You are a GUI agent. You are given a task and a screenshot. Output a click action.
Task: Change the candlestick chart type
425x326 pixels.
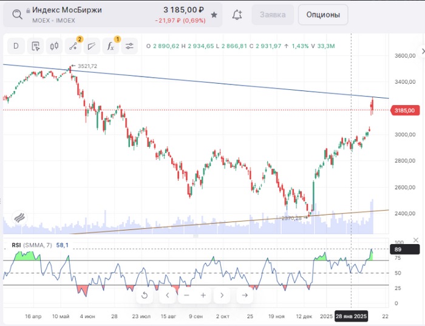point(54,46)
